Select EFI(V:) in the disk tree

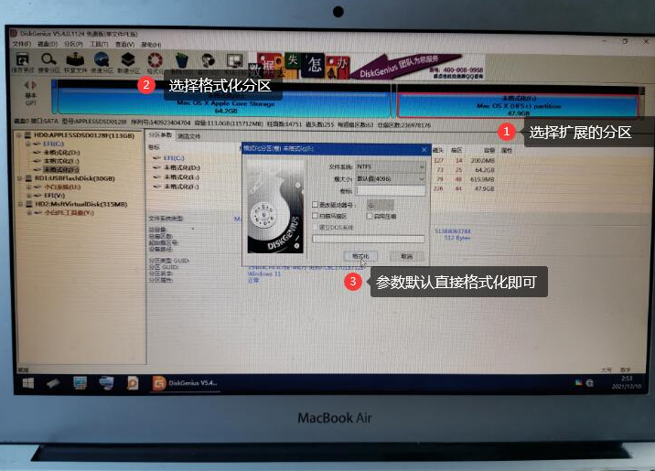[54, 196]
